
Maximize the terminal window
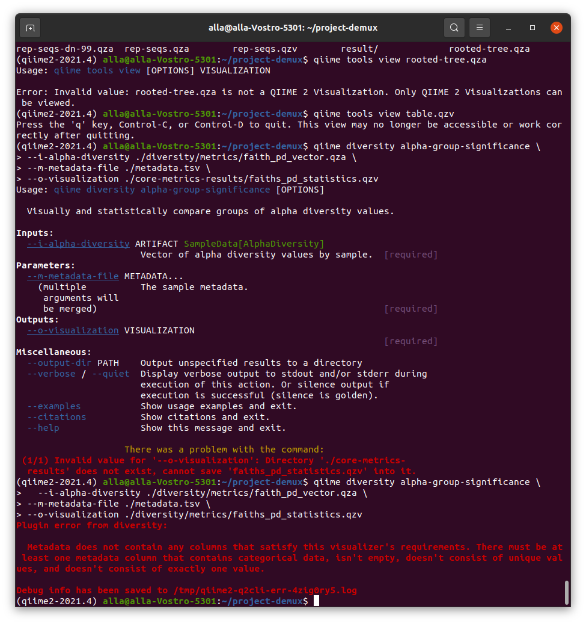coord(533,28)
